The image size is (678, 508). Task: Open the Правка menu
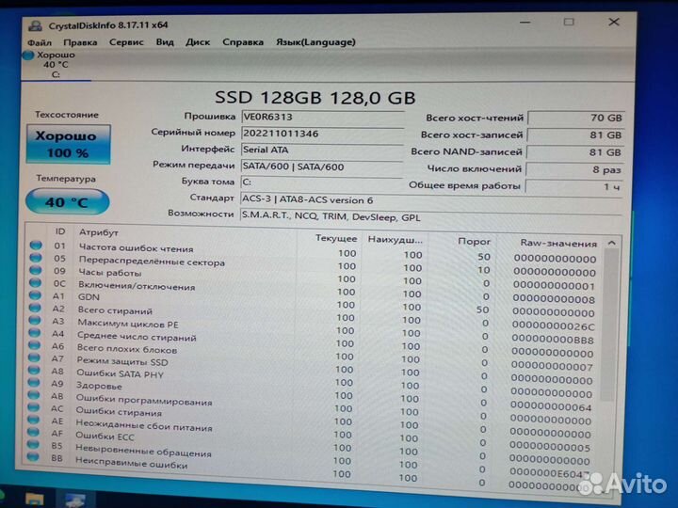tap(80, 42)
